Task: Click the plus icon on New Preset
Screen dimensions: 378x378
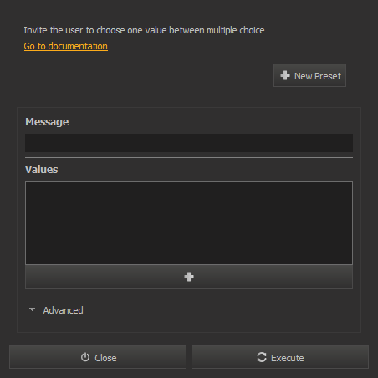Action: [x=285, y=75]
